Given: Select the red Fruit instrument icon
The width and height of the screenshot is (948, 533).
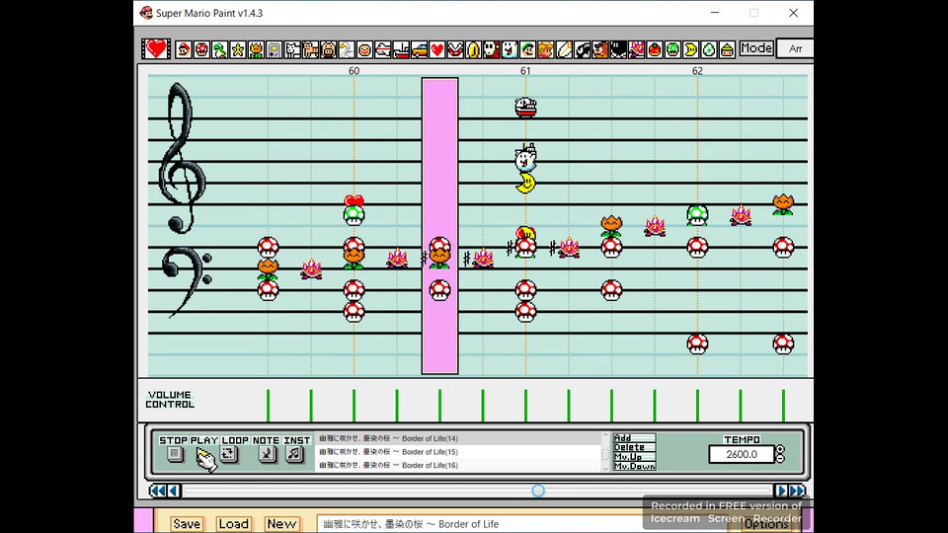Looking at the screenshot, I should click(x=655, y=49).
